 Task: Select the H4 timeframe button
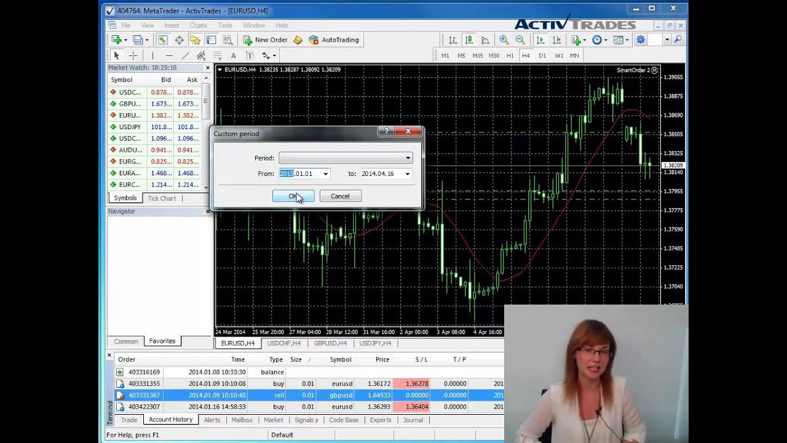pos(526,55)
